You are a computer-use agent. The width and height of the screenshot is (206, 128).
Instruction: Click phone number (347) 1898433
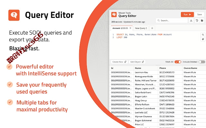(x=167, y=105)
